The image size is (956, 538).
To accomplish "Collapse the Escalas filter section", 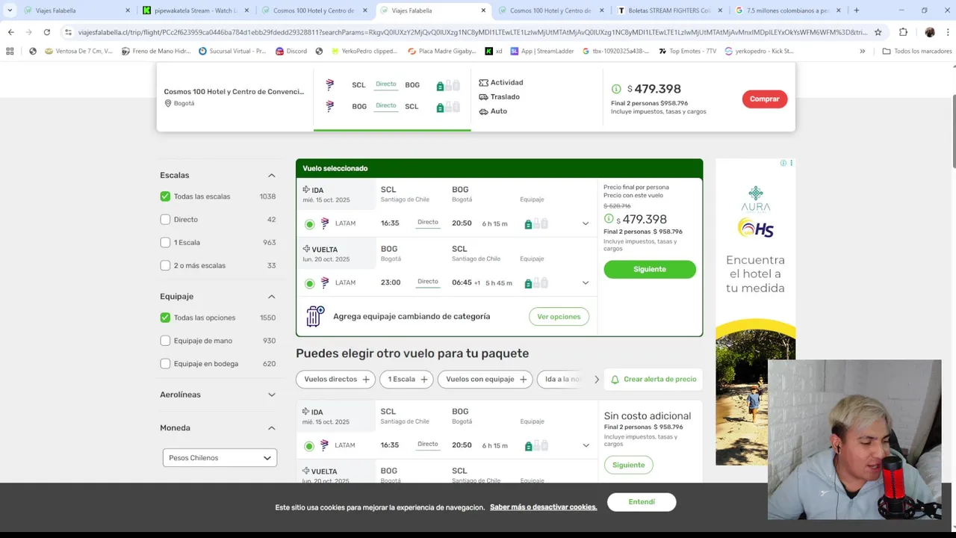I will (x=271, y=175).
